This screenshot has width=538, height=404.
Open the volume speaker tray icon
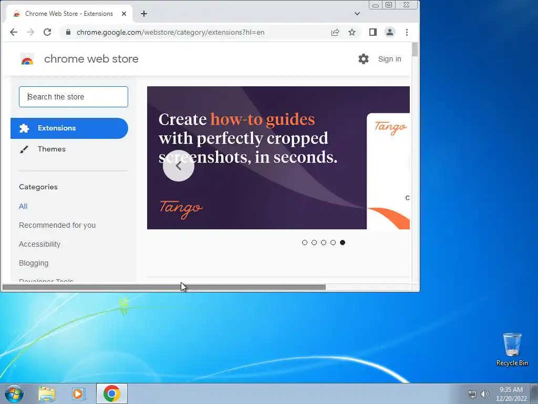pyautogui.click(x=485, y=394)
